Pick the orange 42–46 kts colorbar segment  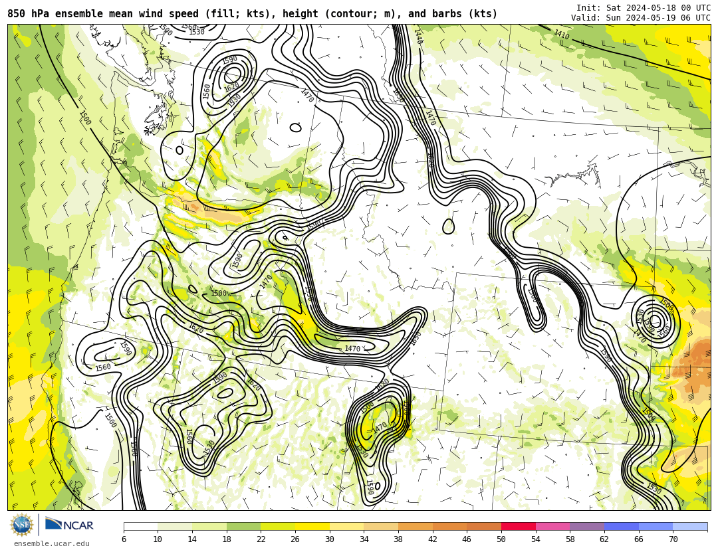(449, 526)
